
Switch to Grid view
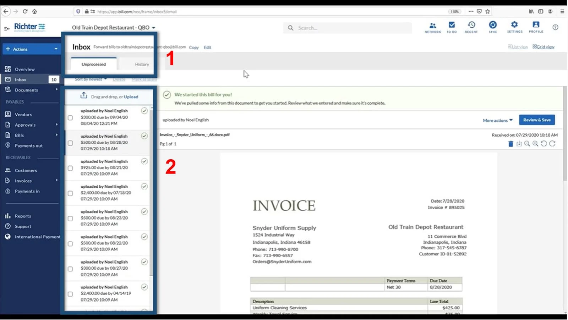click(x=544, y=47)
